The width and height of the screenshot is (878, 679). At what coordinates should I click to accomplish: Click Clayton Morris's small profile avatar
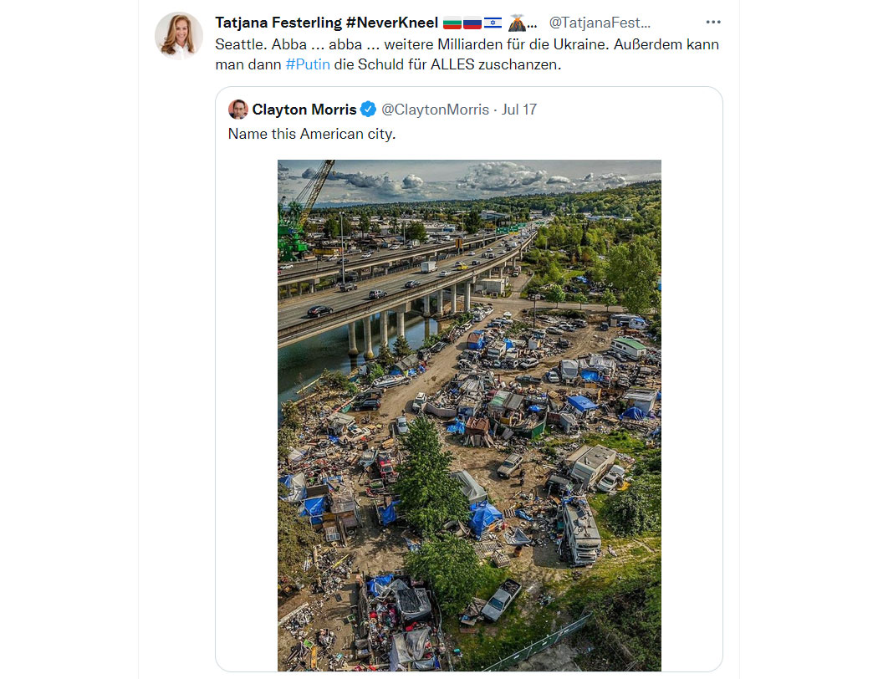pyautogui.click(x=238, y=110)
